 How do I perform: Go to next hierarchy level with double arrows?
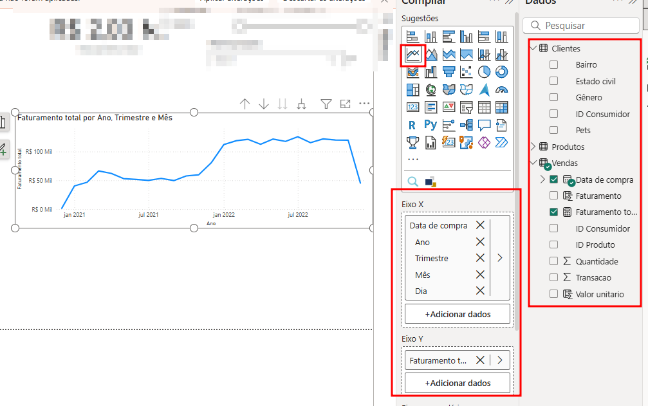(x=282, y=104)
